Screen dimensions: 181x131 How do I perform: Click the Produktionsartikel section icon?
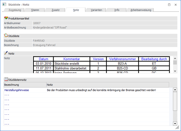point(6,18)
